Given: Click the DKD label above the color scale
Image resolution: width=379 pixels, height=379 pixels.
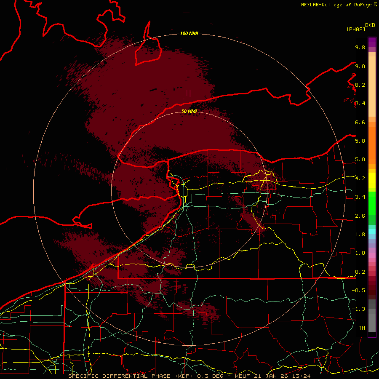Looking at the screenshot, I should point(370,25).
